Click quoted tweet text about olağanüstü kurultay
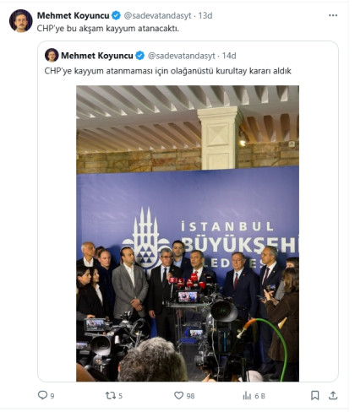 click(x=167, y=71)
